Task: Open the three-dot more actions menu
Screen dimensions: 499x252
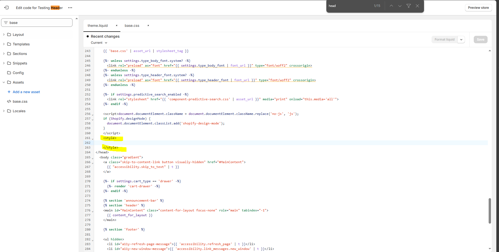Action: pyautogui.click(x=70, y=8)
